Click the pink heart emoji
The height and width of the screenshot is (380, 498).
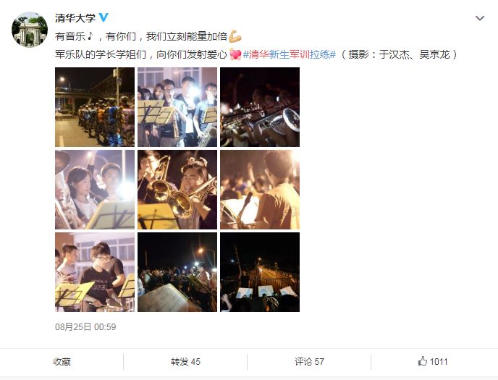tap(235, 54)
